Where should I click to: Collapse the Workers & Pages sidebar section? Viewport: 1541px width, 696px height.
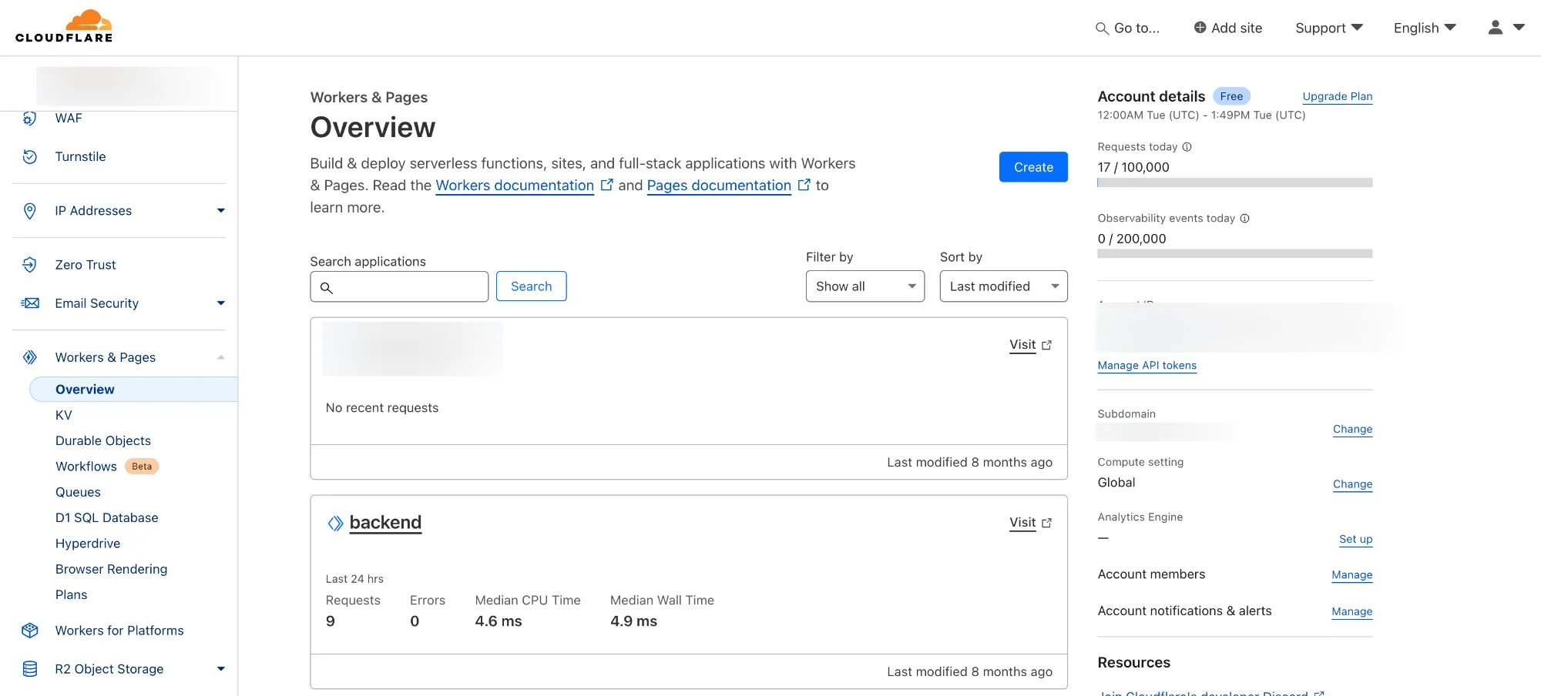tap(221, 357)
